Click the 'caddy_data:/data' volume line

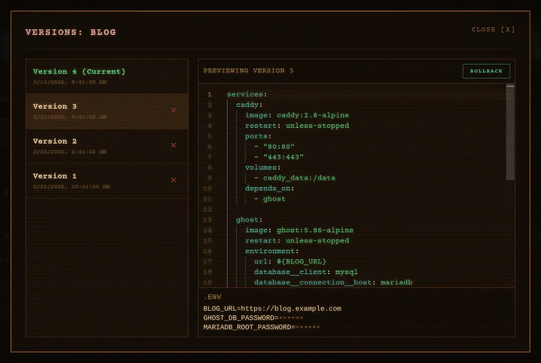(x=295, y=178)
